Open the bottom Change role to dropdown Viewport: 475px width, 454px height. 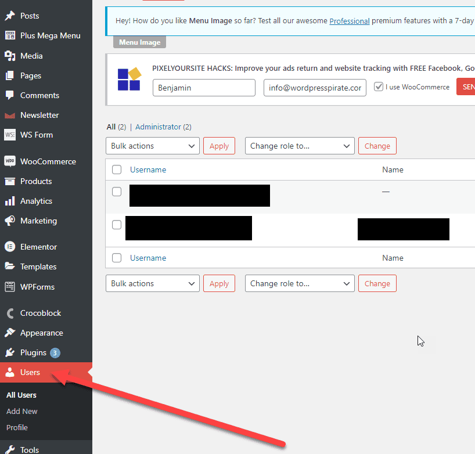pos(300,283)
